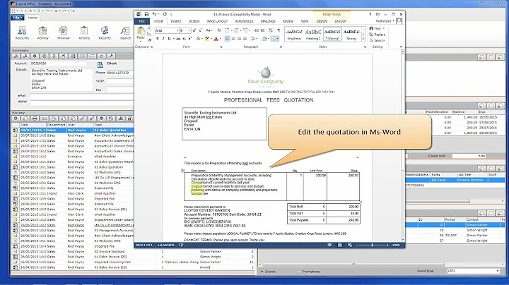The image size is (509, 285).
Task: Click Word zoom slider handle
Action: [372, 245]
